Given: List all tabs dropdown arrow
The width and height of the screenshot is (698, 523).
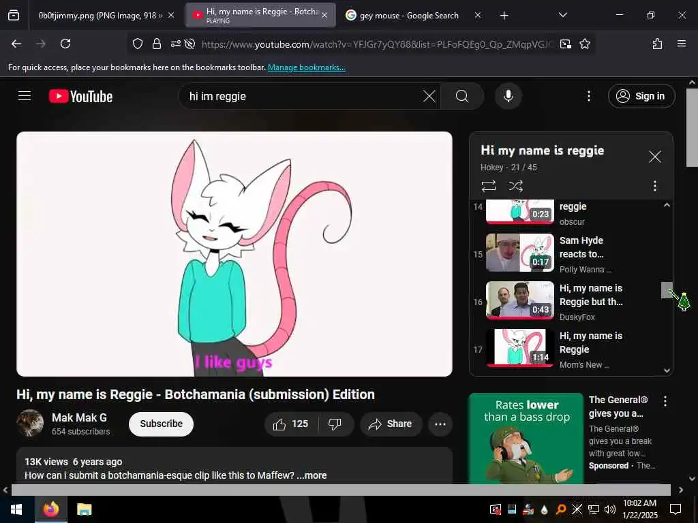Looking at the screenshot, I should [562, 15].
